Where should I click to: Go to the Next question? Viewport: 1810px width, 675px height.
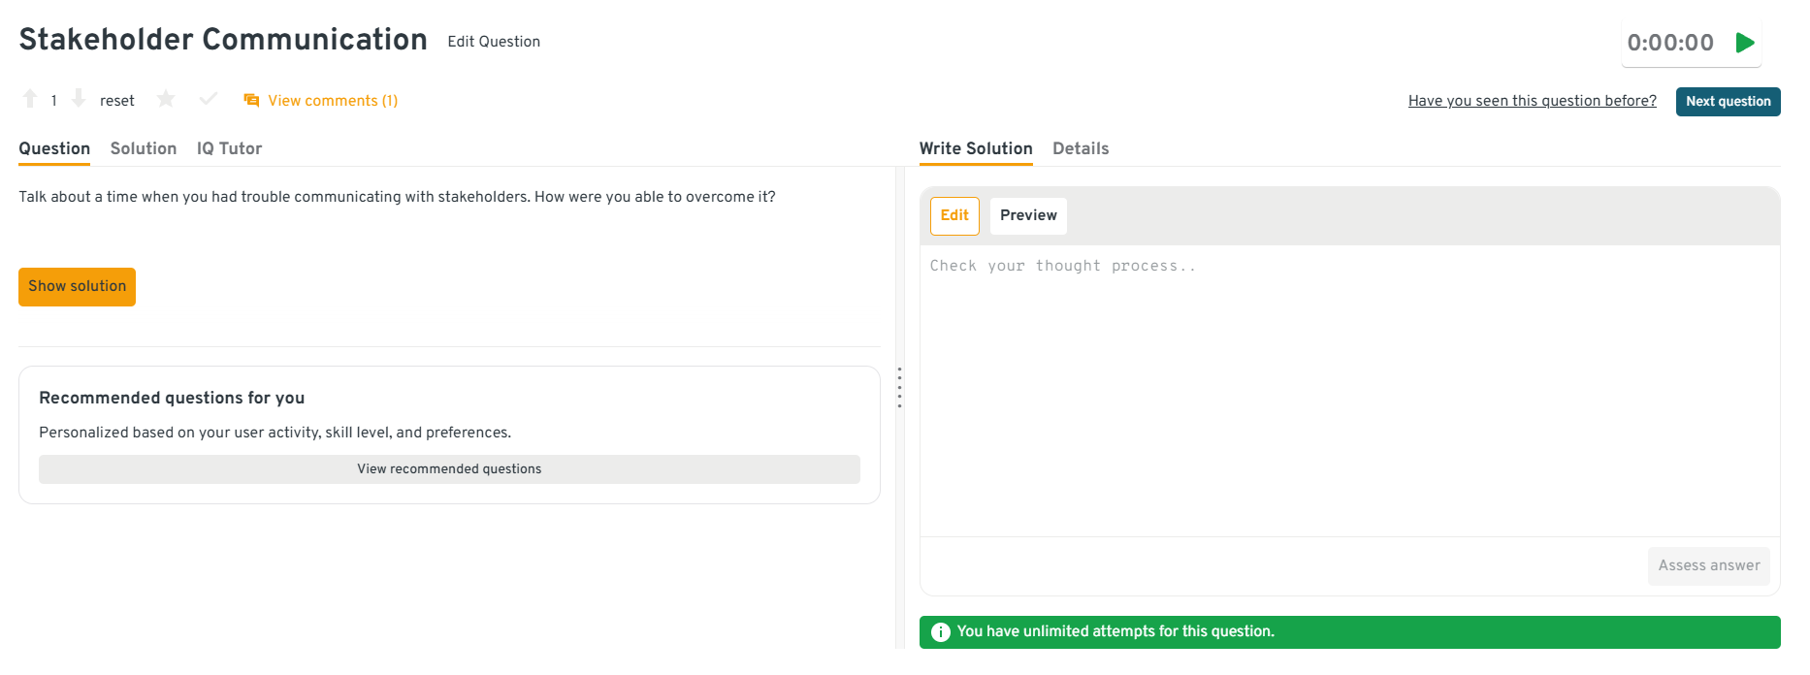pyautogui.click(x=1727, y=102)
